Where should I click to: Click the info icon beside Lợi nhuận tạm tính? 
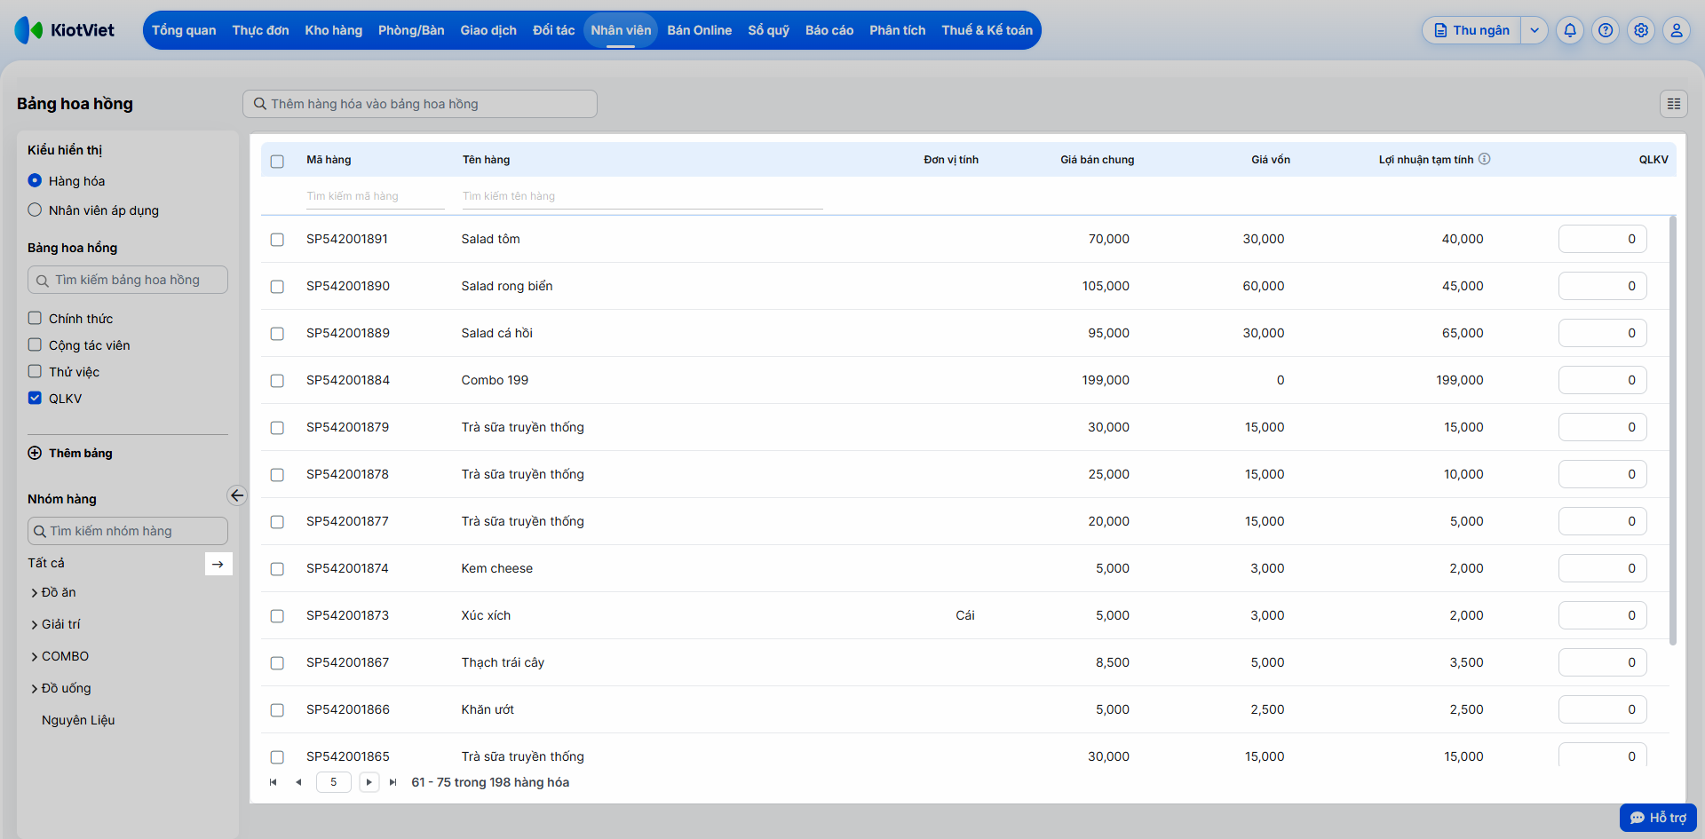click(x=1485, y=159)
